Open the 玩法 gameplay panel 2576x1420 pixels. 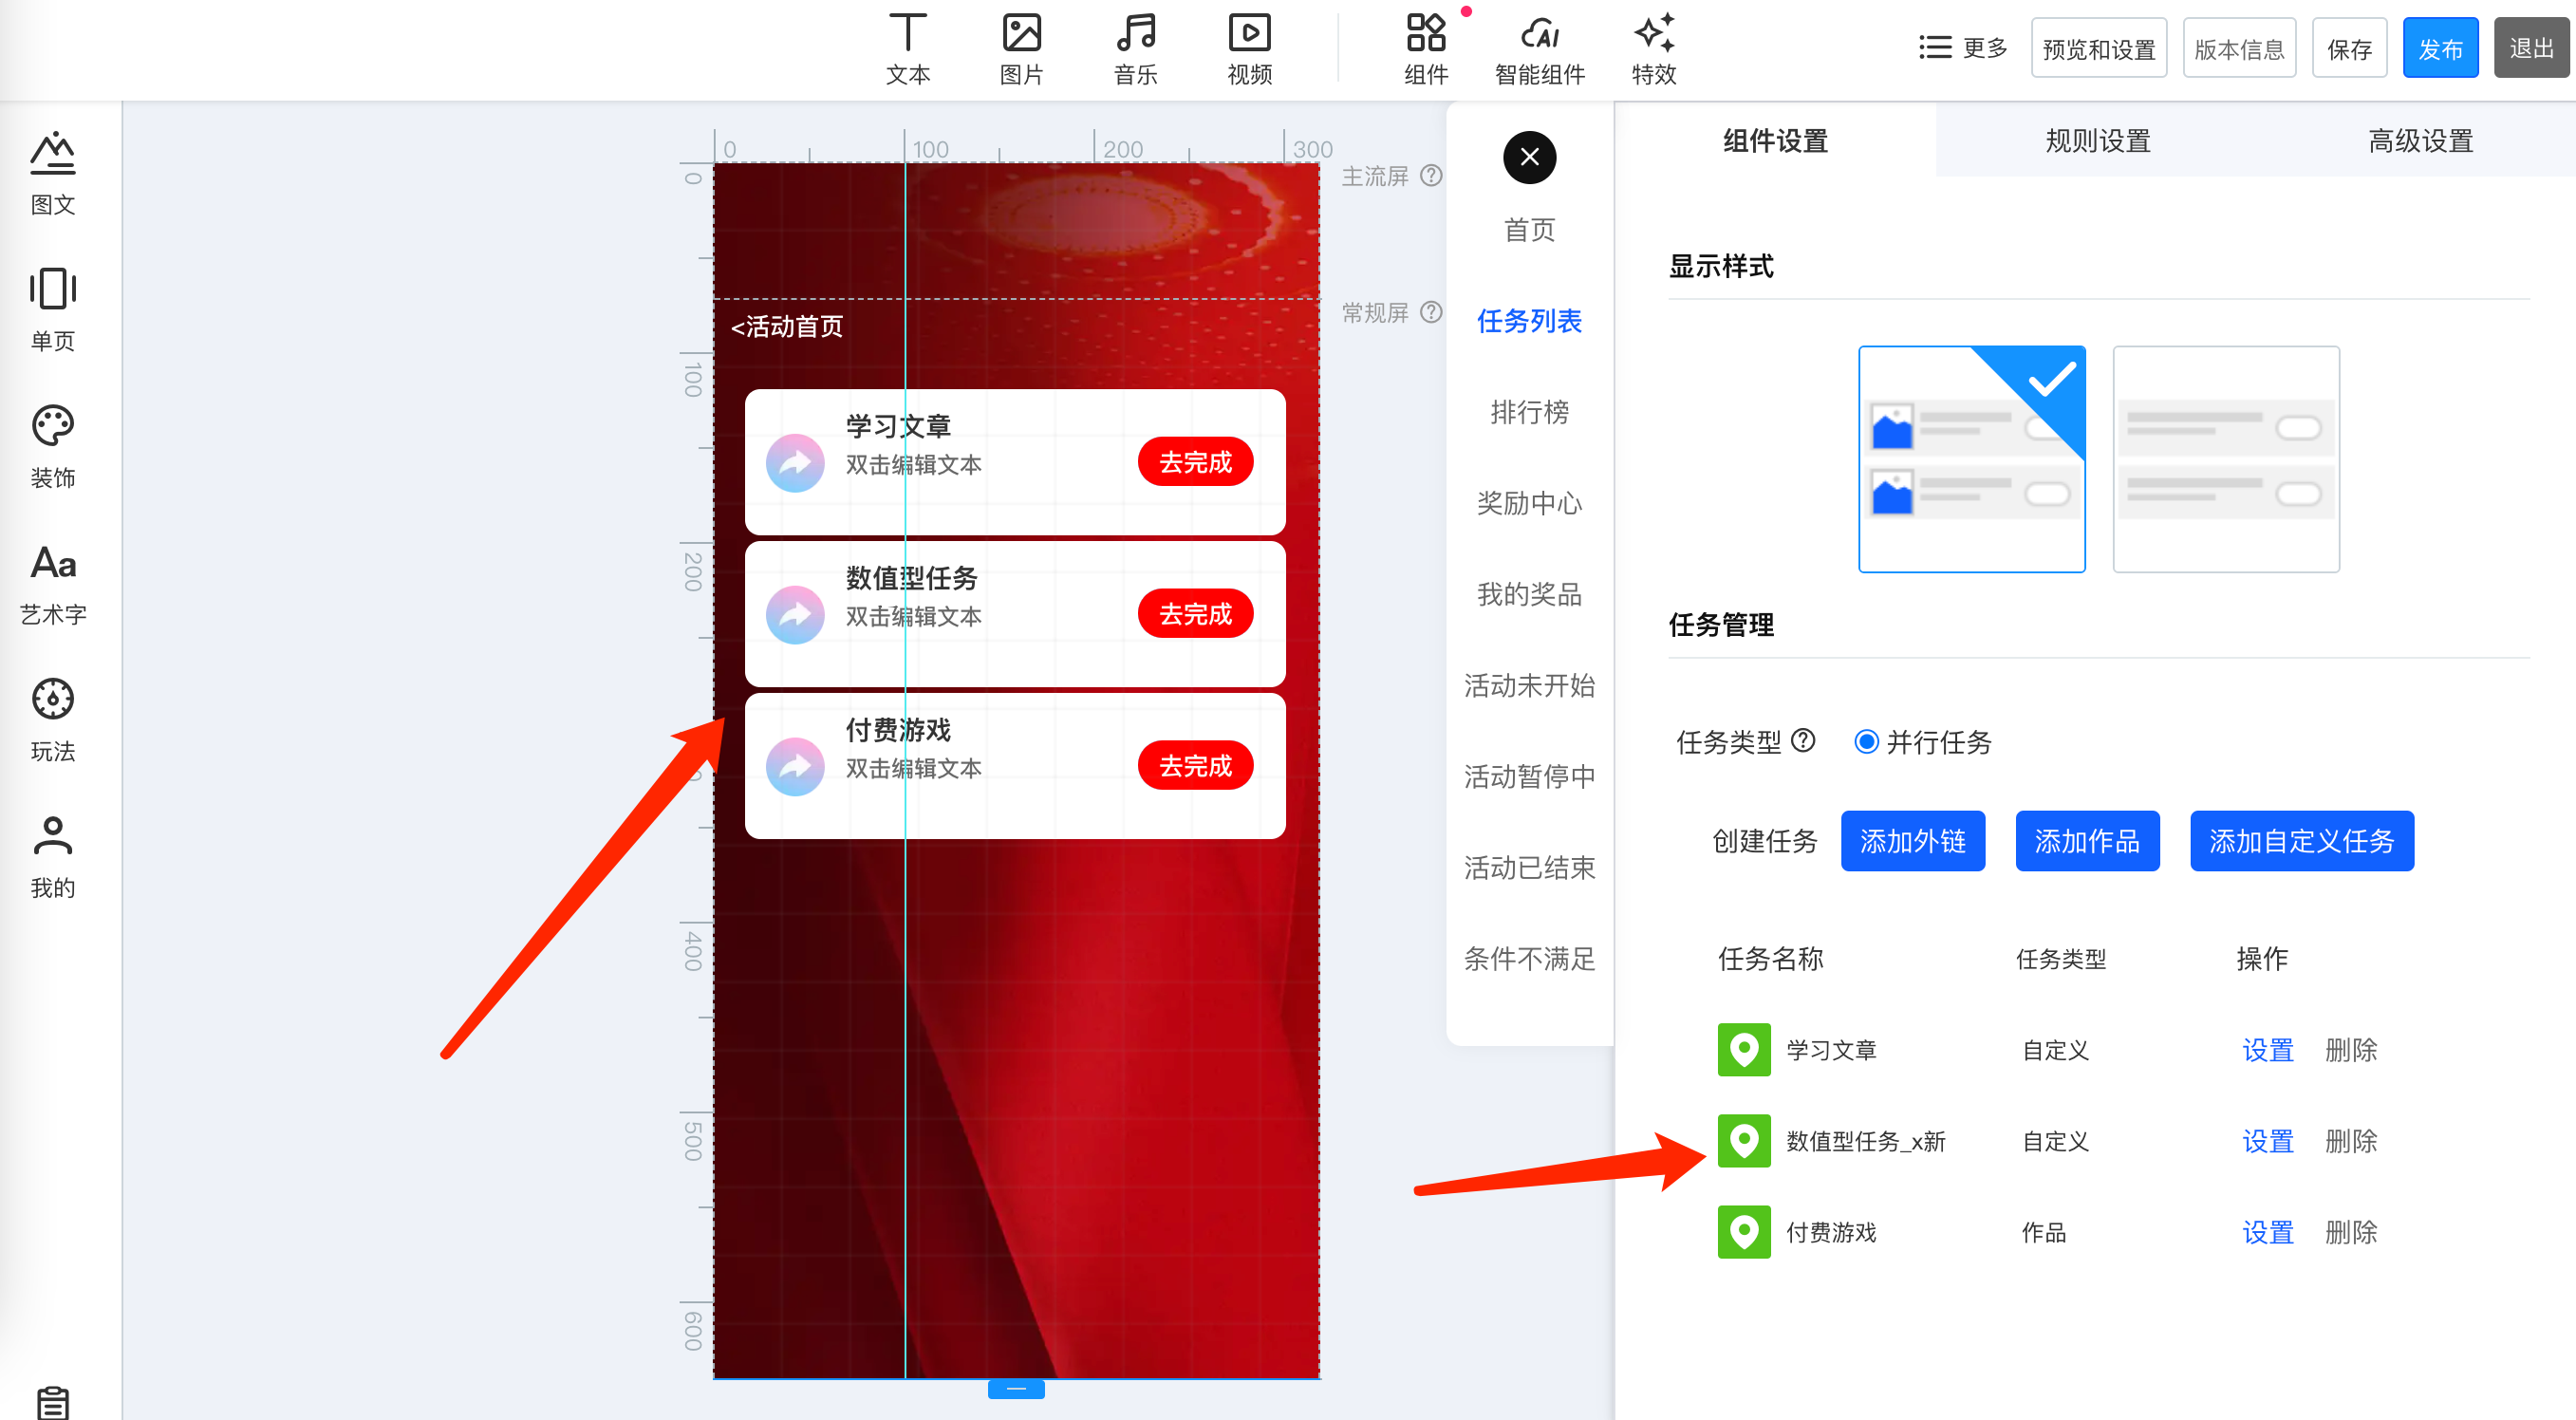[52, 720]
